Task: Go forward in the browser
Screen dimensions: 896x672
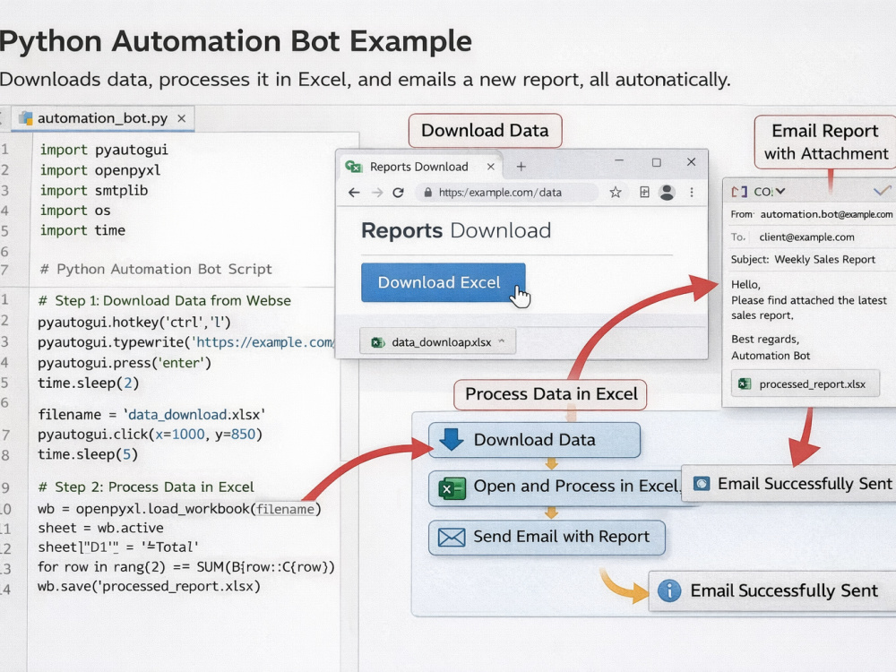Action: coord(376,193)
